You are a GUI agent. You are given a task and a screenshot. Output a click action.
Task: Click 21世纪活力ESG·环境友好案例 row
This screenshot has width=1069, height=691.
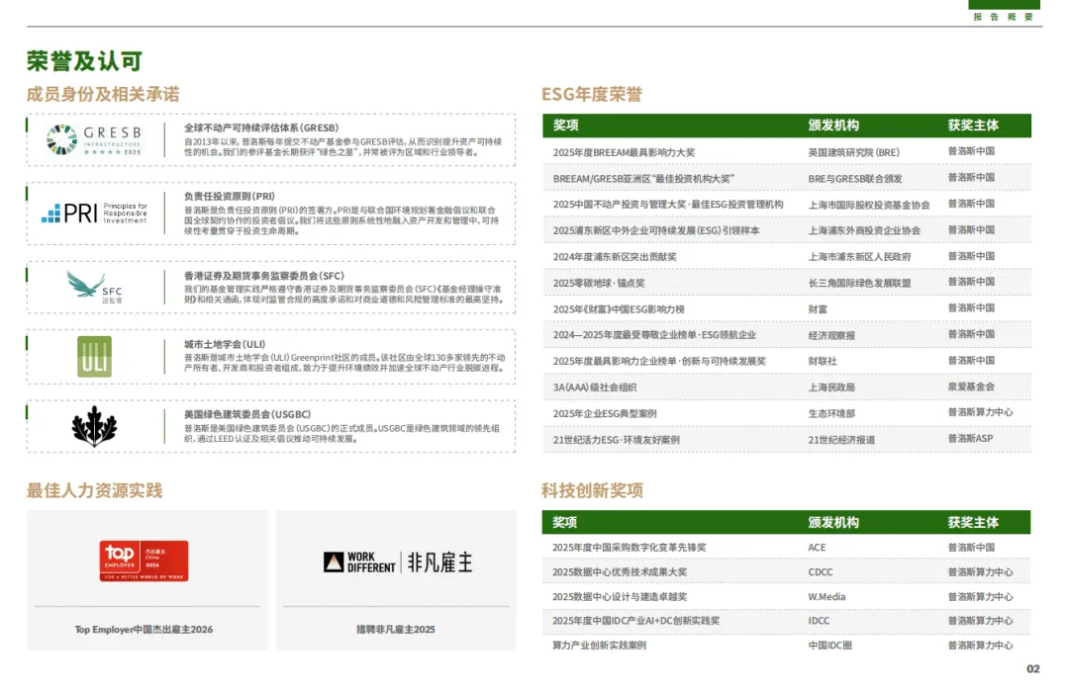tap(787, 440)
